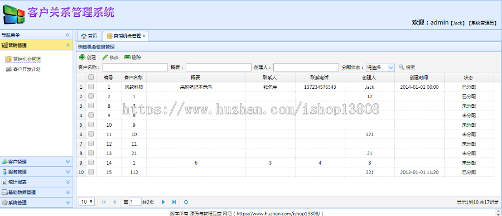Image resolution: width=502 pixels, height=216 pixels.
Task: Click the 创建 button label
Action: pos(91,57)
